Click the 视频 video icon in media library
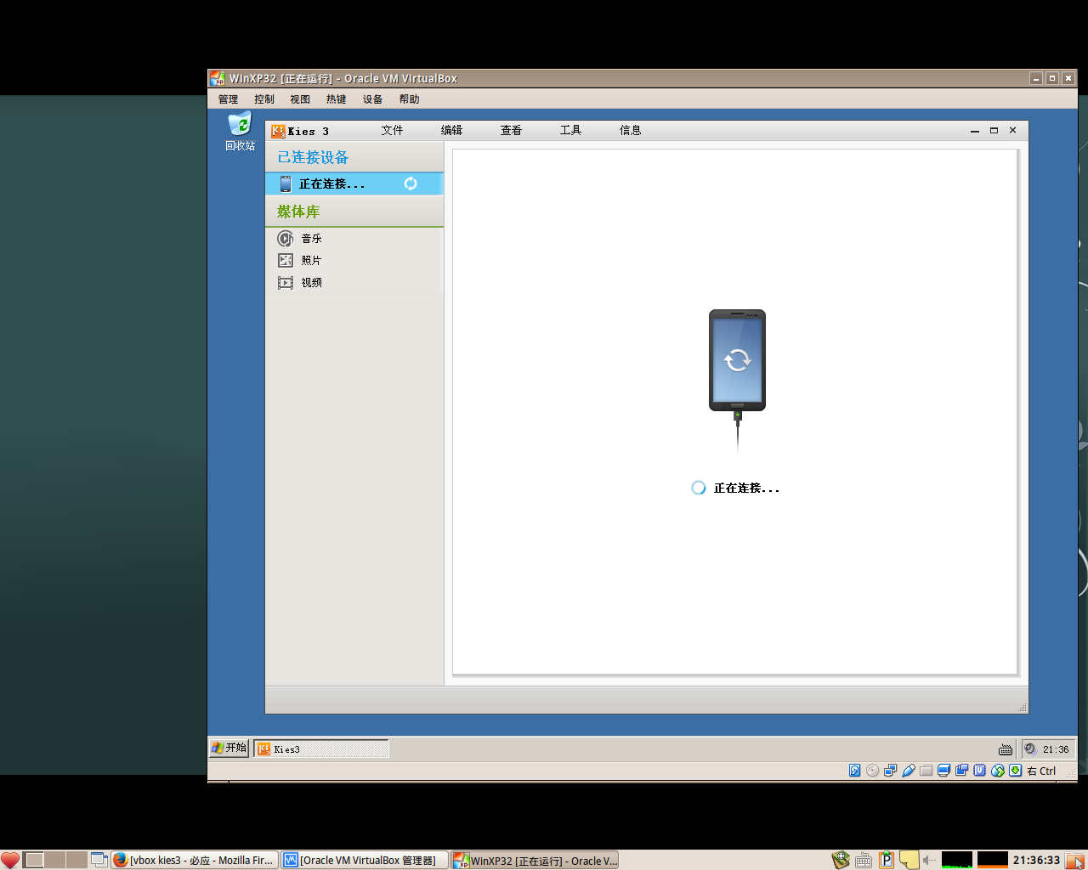This screenshot has height=870, width=1088. pos(286,283)
